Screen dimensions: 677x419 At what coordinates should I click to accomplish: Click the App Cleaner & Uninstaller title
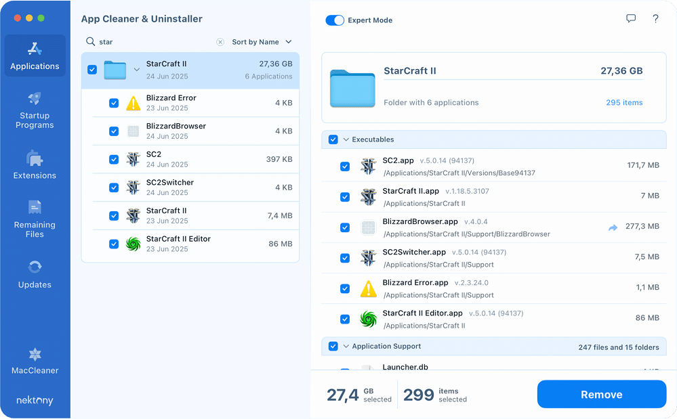pyautogui.click(x=142, y=19)
